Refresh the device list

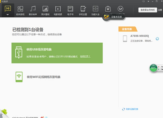click(130, 109)
